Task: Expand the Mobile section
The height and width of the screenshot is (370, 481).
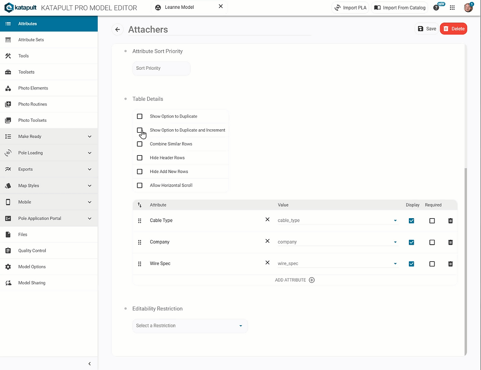Action: coord(49,202)
